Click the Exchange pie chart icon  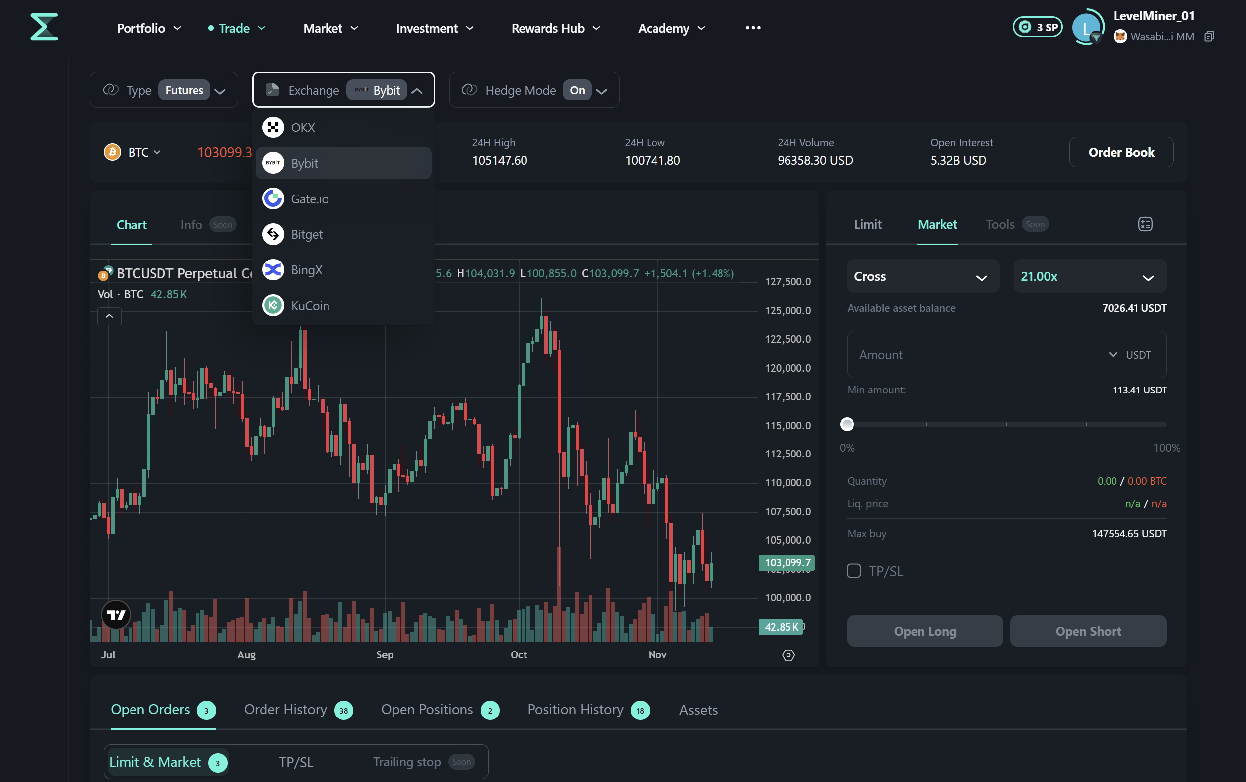[x=272, y=90]
